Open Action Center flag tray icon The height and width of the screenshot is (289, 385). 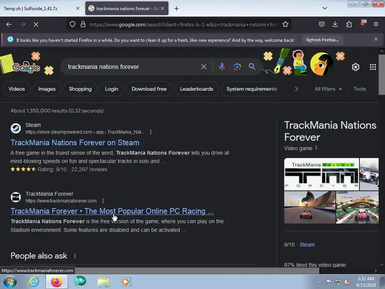point(329,282)
